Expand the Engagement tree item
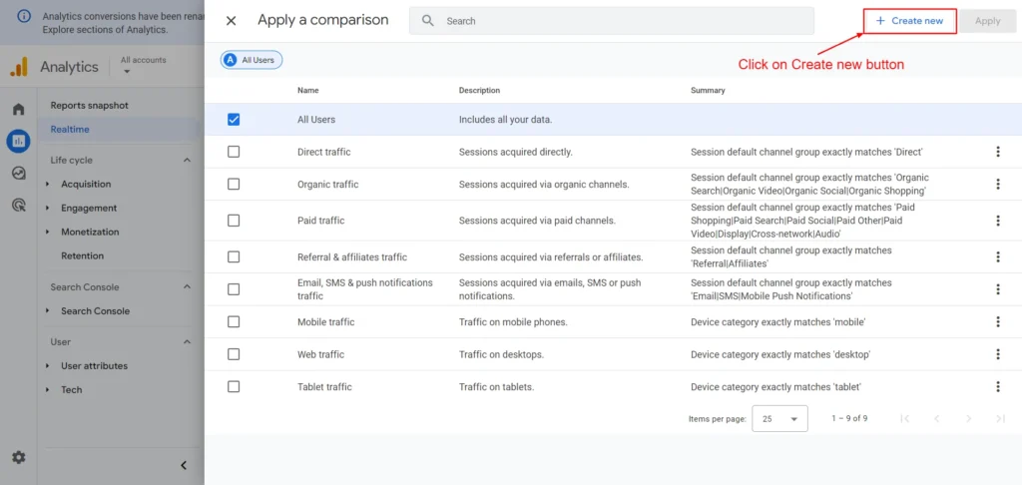 pyautogui.click(x=48, y=208)
